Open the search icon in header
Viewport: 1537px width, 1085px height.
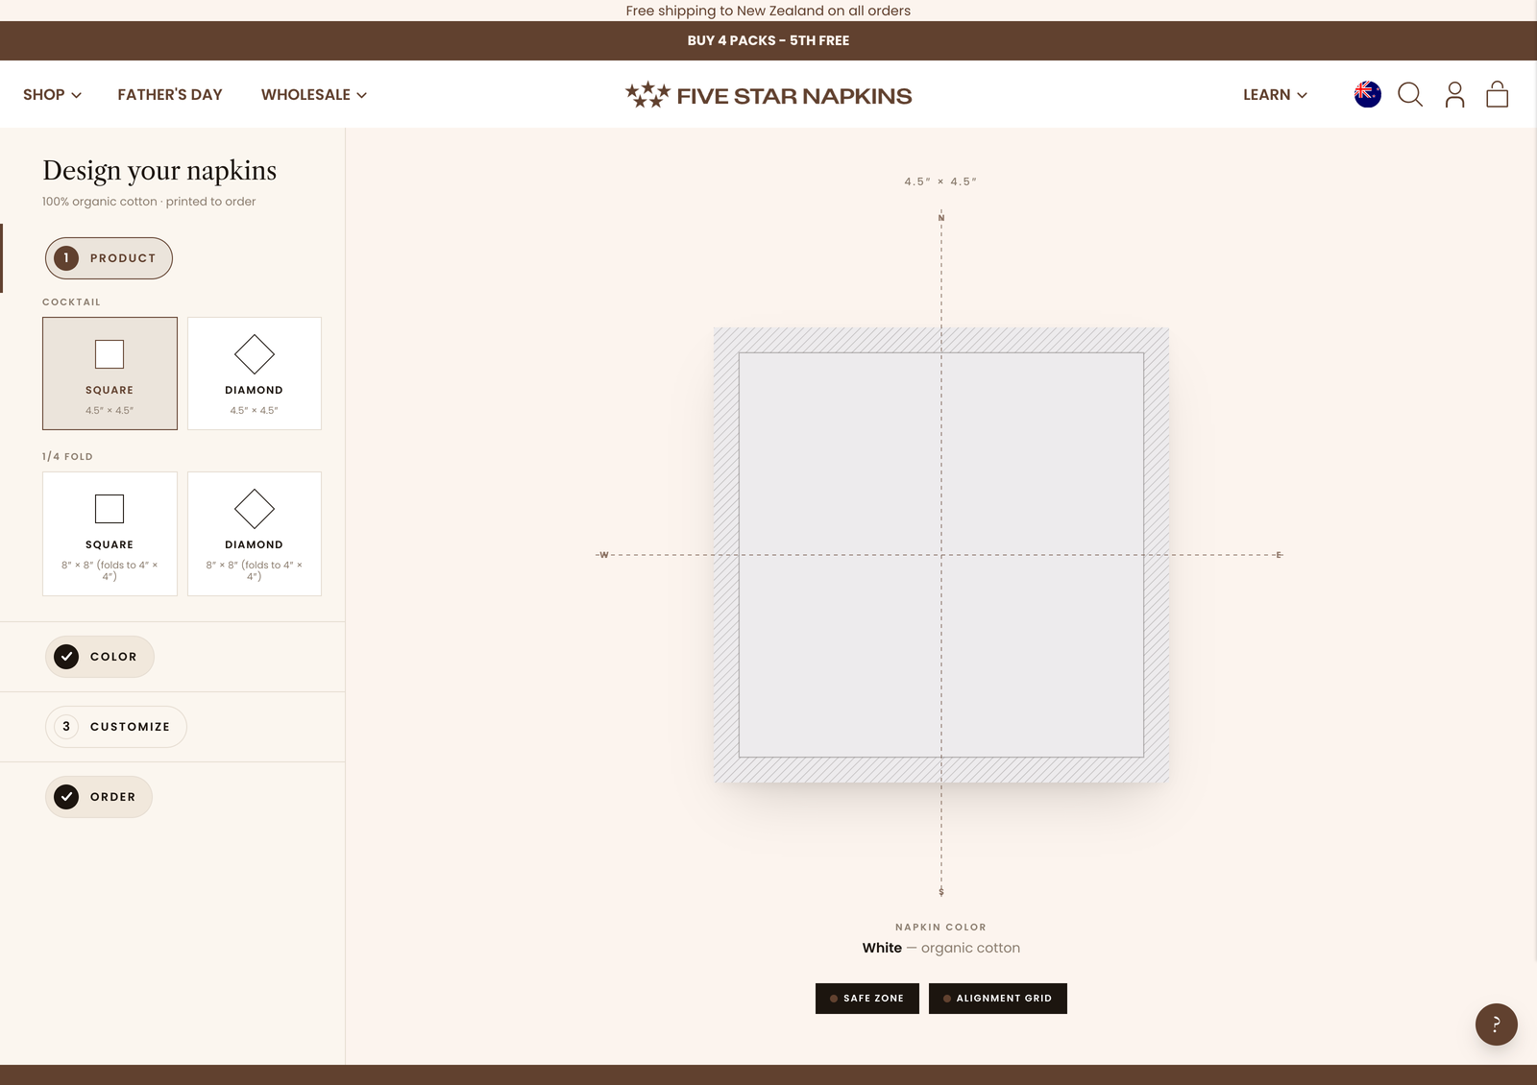(1409, 94)
